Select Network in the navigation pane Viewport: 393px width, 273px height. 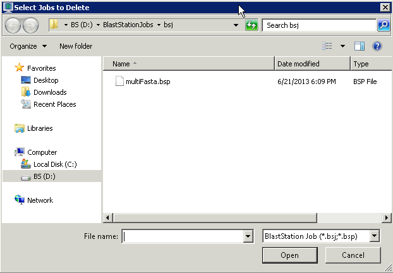point(40,200)
